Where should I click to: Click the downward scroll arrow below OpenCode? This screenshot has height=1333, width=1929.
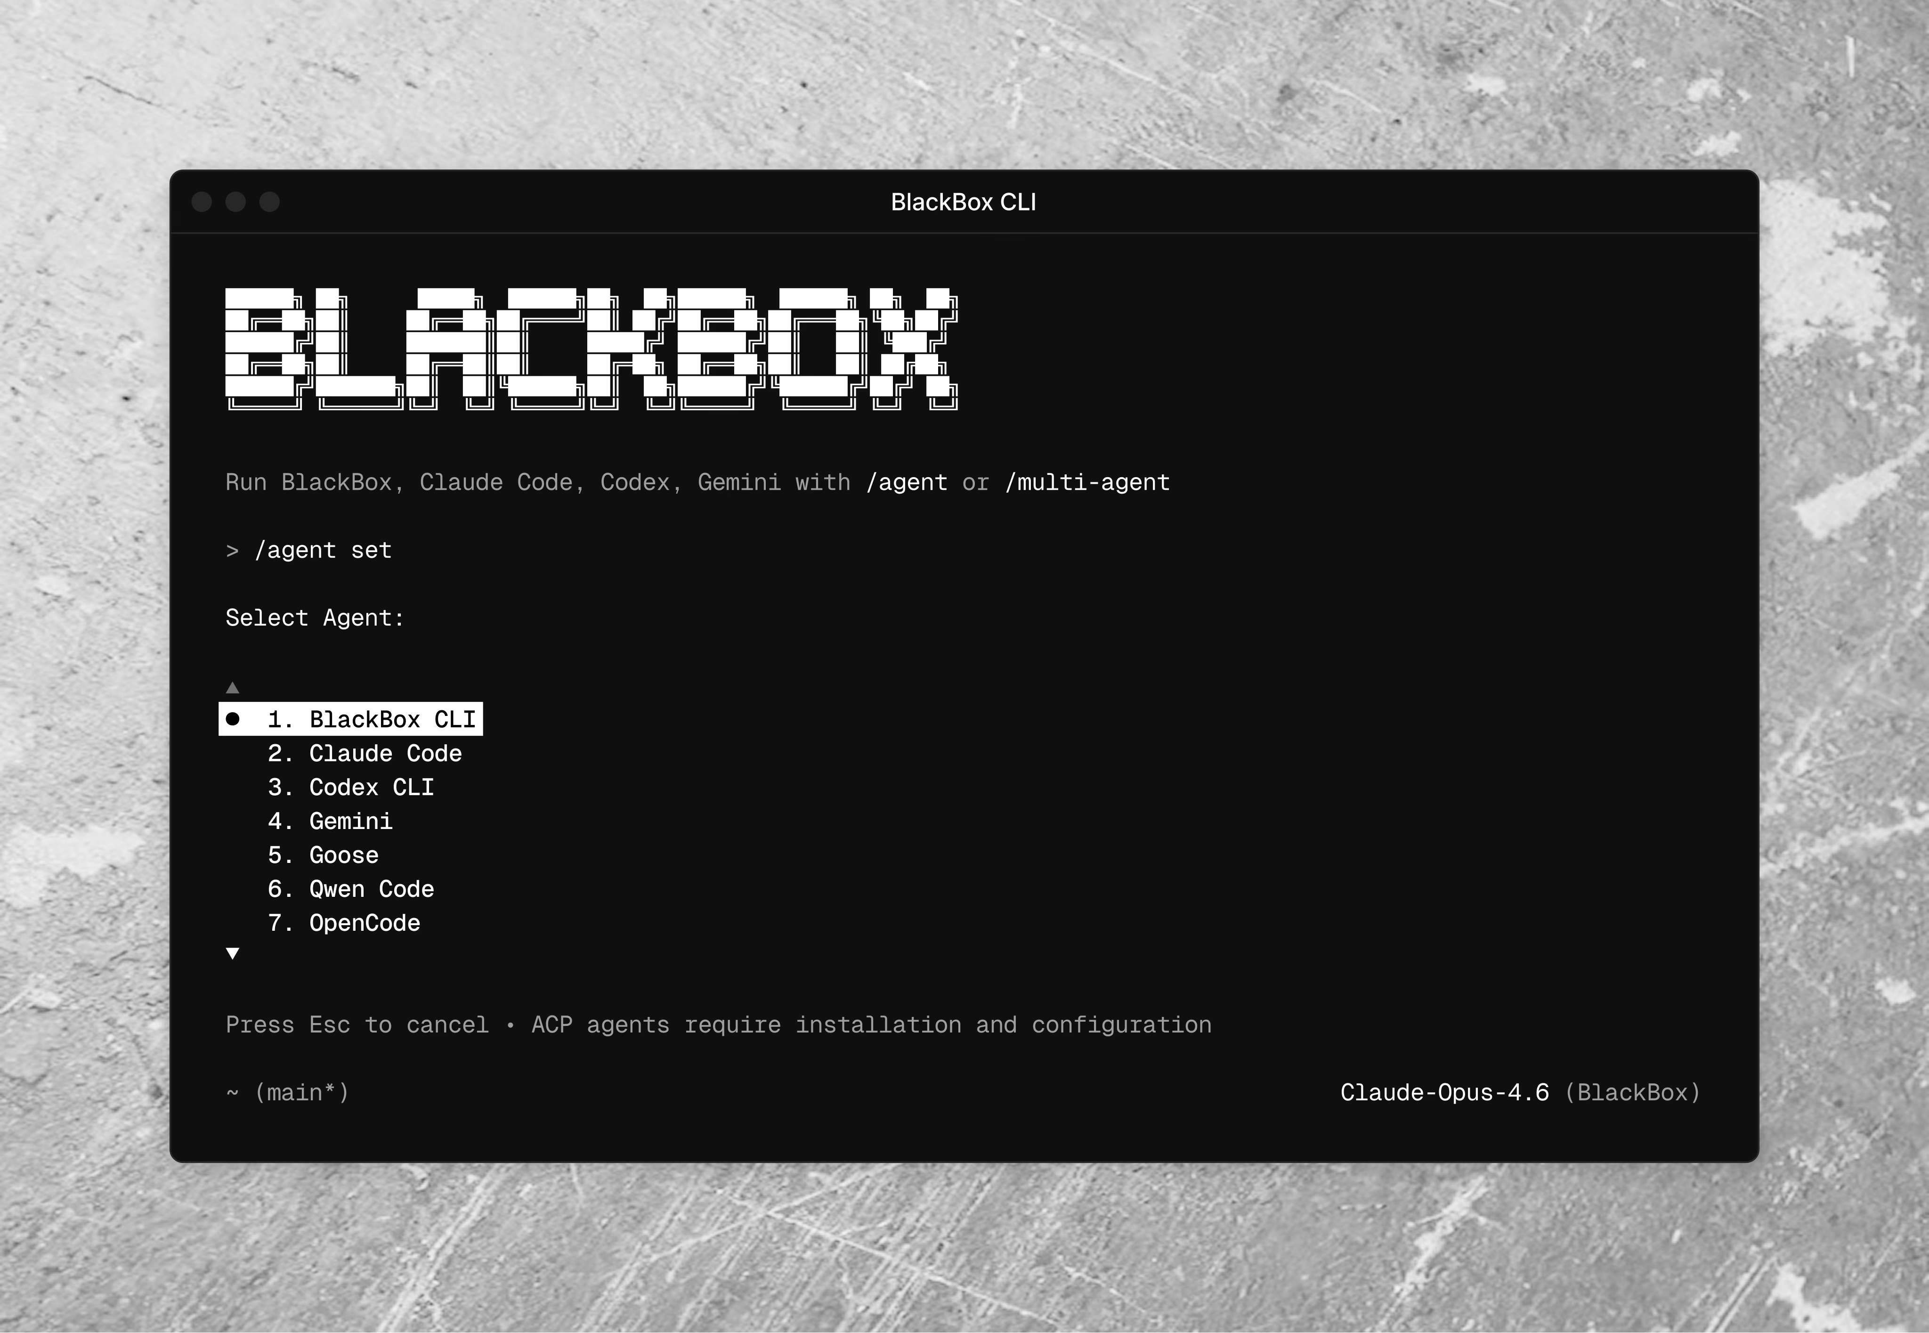coord(233,953)
